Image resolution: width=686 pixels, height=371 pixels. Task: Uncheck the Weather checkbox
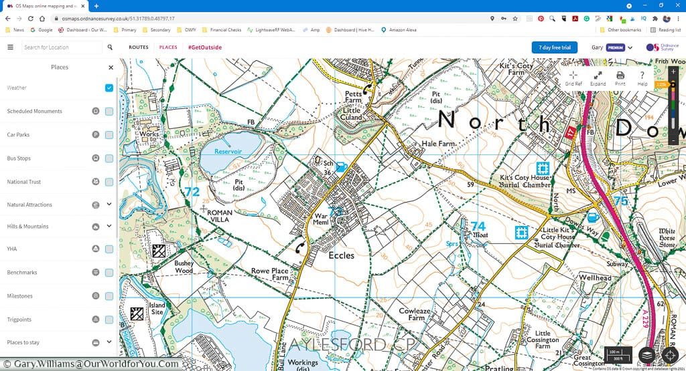click(x=109, y=88)
